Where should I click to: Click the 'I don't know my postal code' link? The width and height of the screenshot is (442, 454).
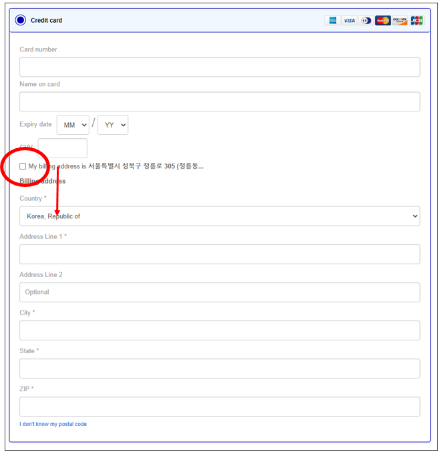[53, 424]
